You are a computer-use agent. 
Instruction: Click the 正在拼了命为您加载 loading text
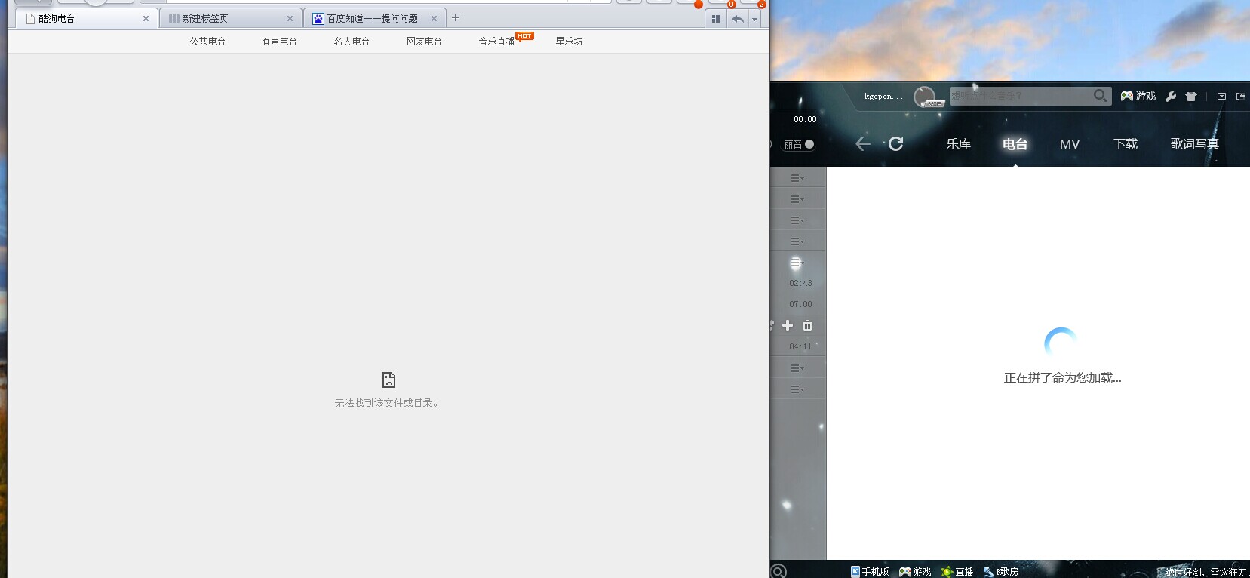click(1062, 378)
